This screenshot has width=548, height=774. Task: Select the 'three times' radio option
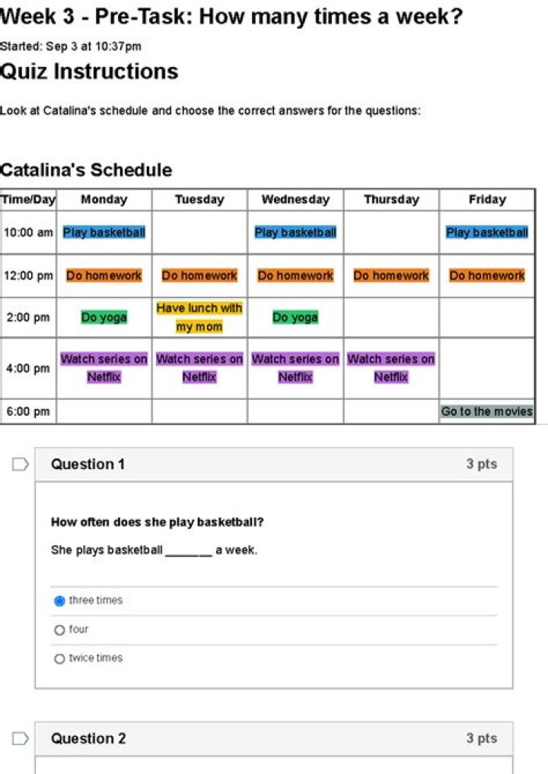point(59,601)
